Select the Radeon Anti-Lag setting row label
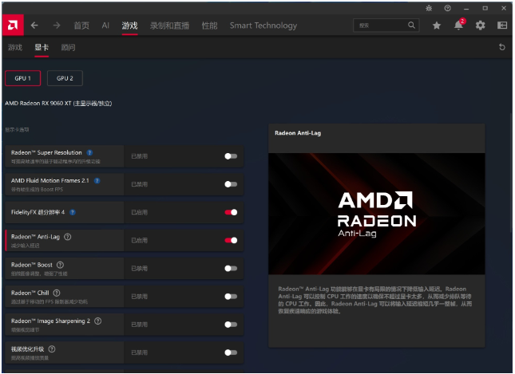515x374 pixels. pyautogui.click(x=35, y=237)
